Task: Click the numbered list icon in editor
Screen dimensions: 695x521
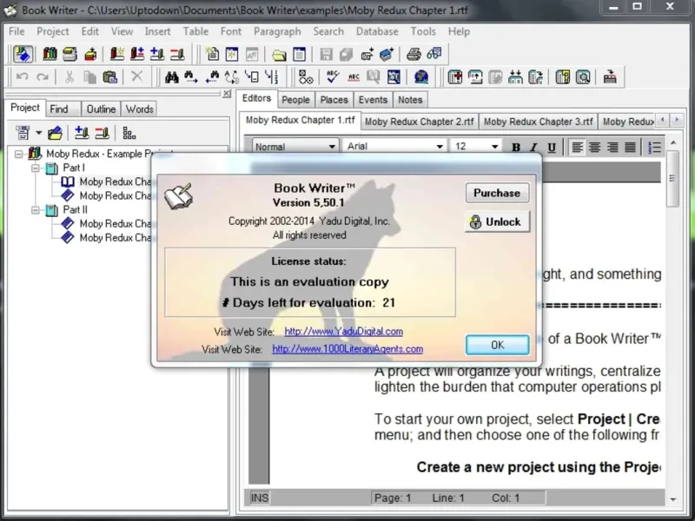Action: point(654,147)
